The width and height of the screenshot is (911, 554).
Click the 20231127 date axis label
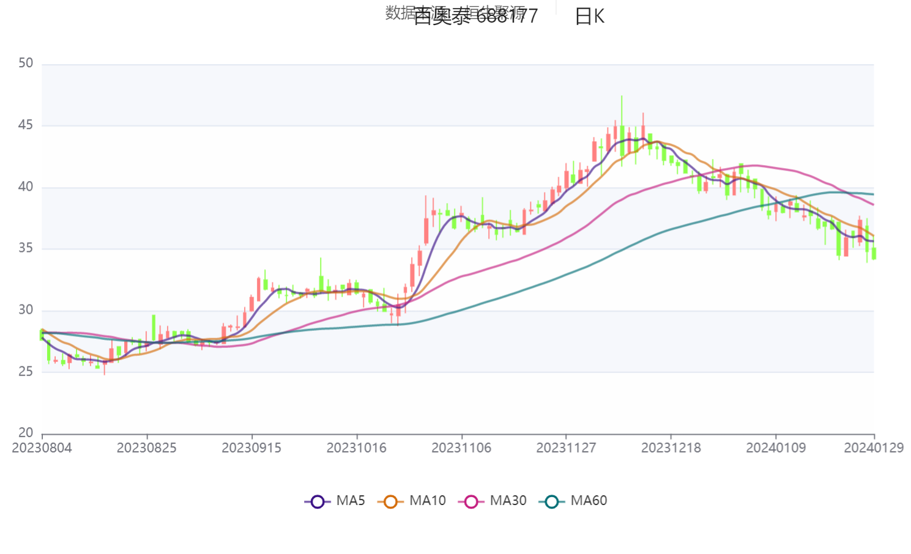click(x=566, y=448)
